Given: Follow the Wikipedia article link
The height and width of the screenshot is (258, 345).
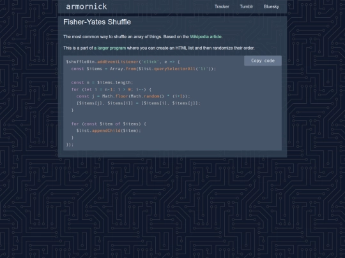Looking at the screenshot, I should (x=206, y=37).
